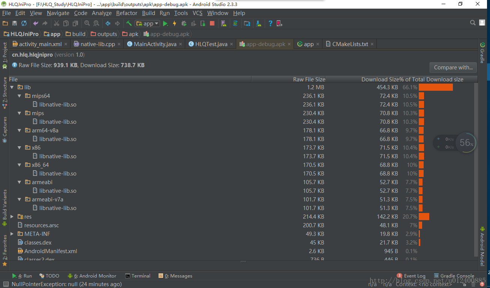Click the Find magnifier icon
This screenshot has height=288, width=490.
click(x=87, y=23)
